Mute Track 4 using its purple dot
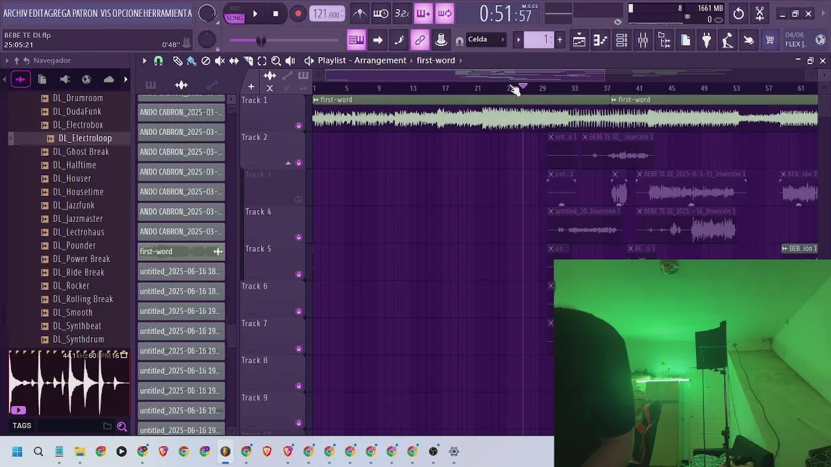Screen dimensions: 831x467 pos(299,237)
